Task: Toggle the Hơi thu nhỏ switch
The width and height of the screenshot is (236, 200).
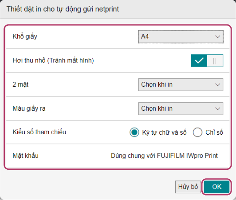Action: tap(207, 60)
